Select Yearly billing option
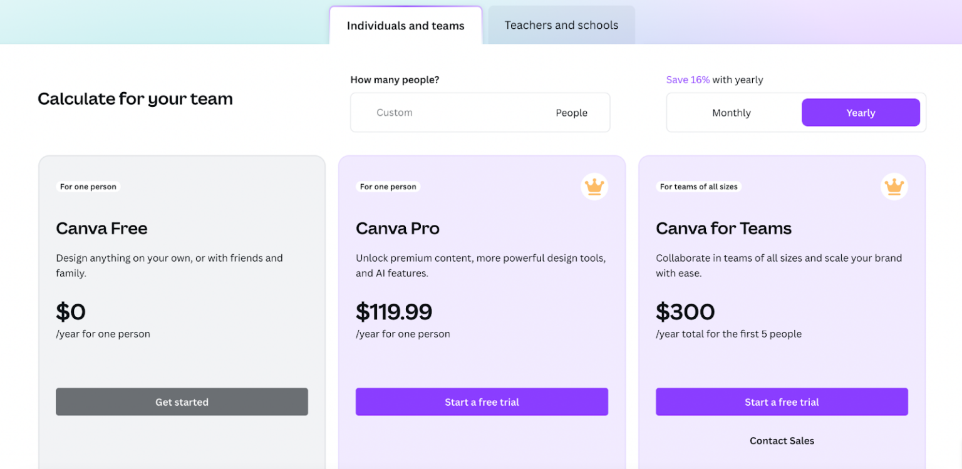 pyautogui.click(x=861, y=113)
